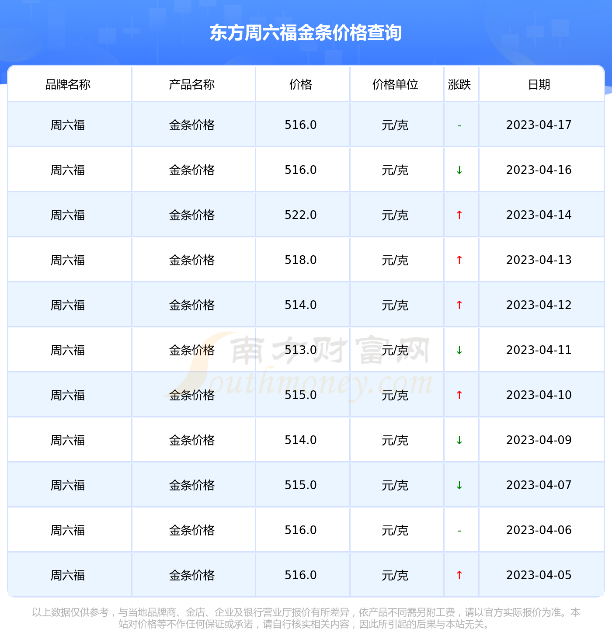Click the date 2023-04-12

[x=539, y=305]
